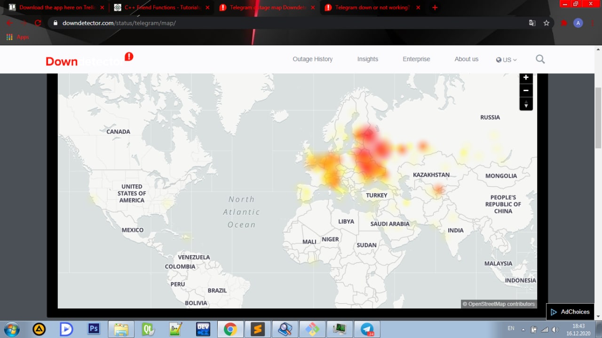The height and width of the screenshot is (338, 602).
Task: Click the AdChoices label
Action: click(x=575, y=312)
